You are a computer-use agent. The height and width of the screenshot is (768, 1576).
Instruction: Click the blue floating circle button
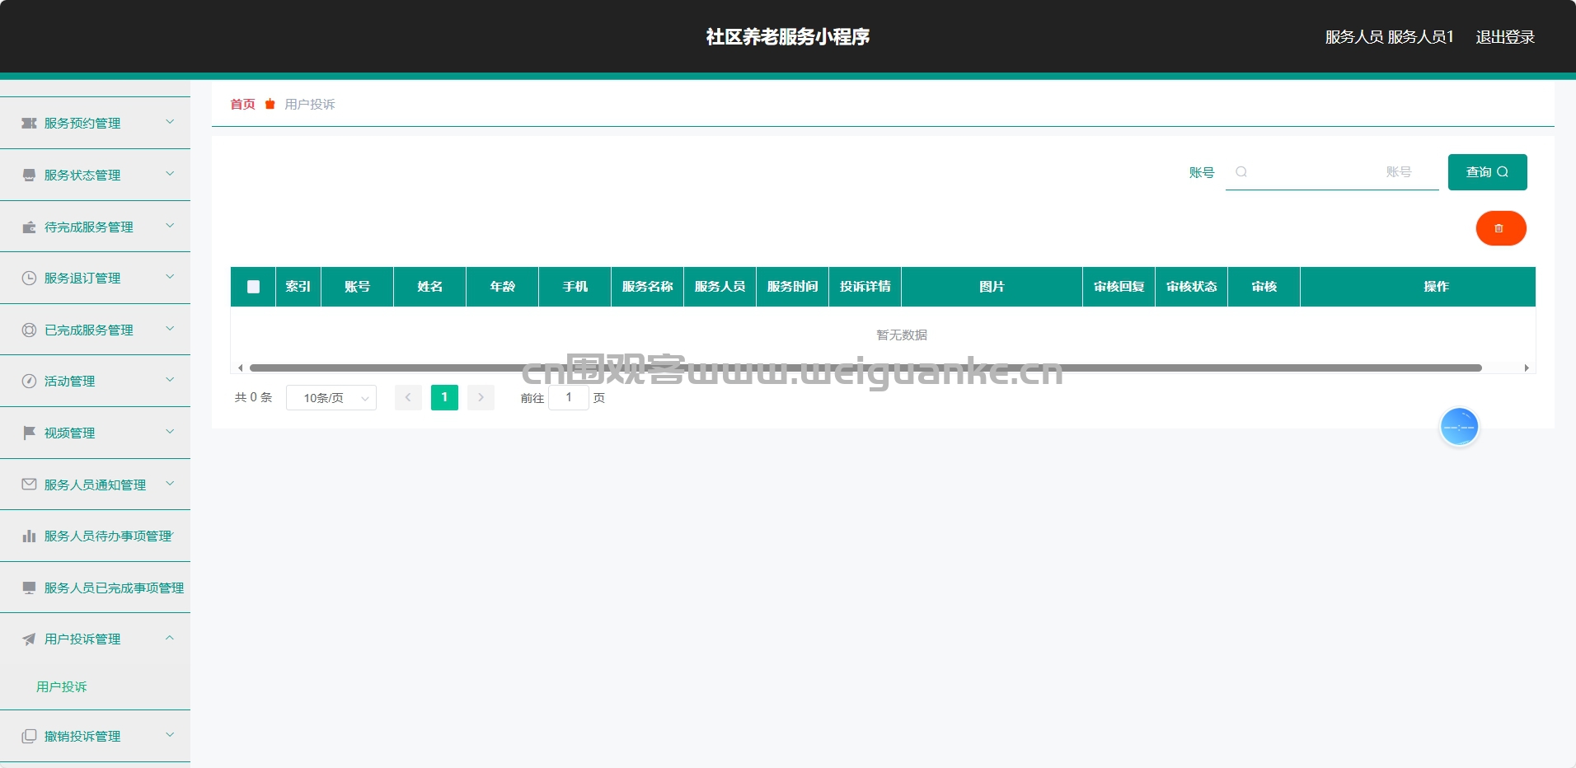click(1459, 427)
